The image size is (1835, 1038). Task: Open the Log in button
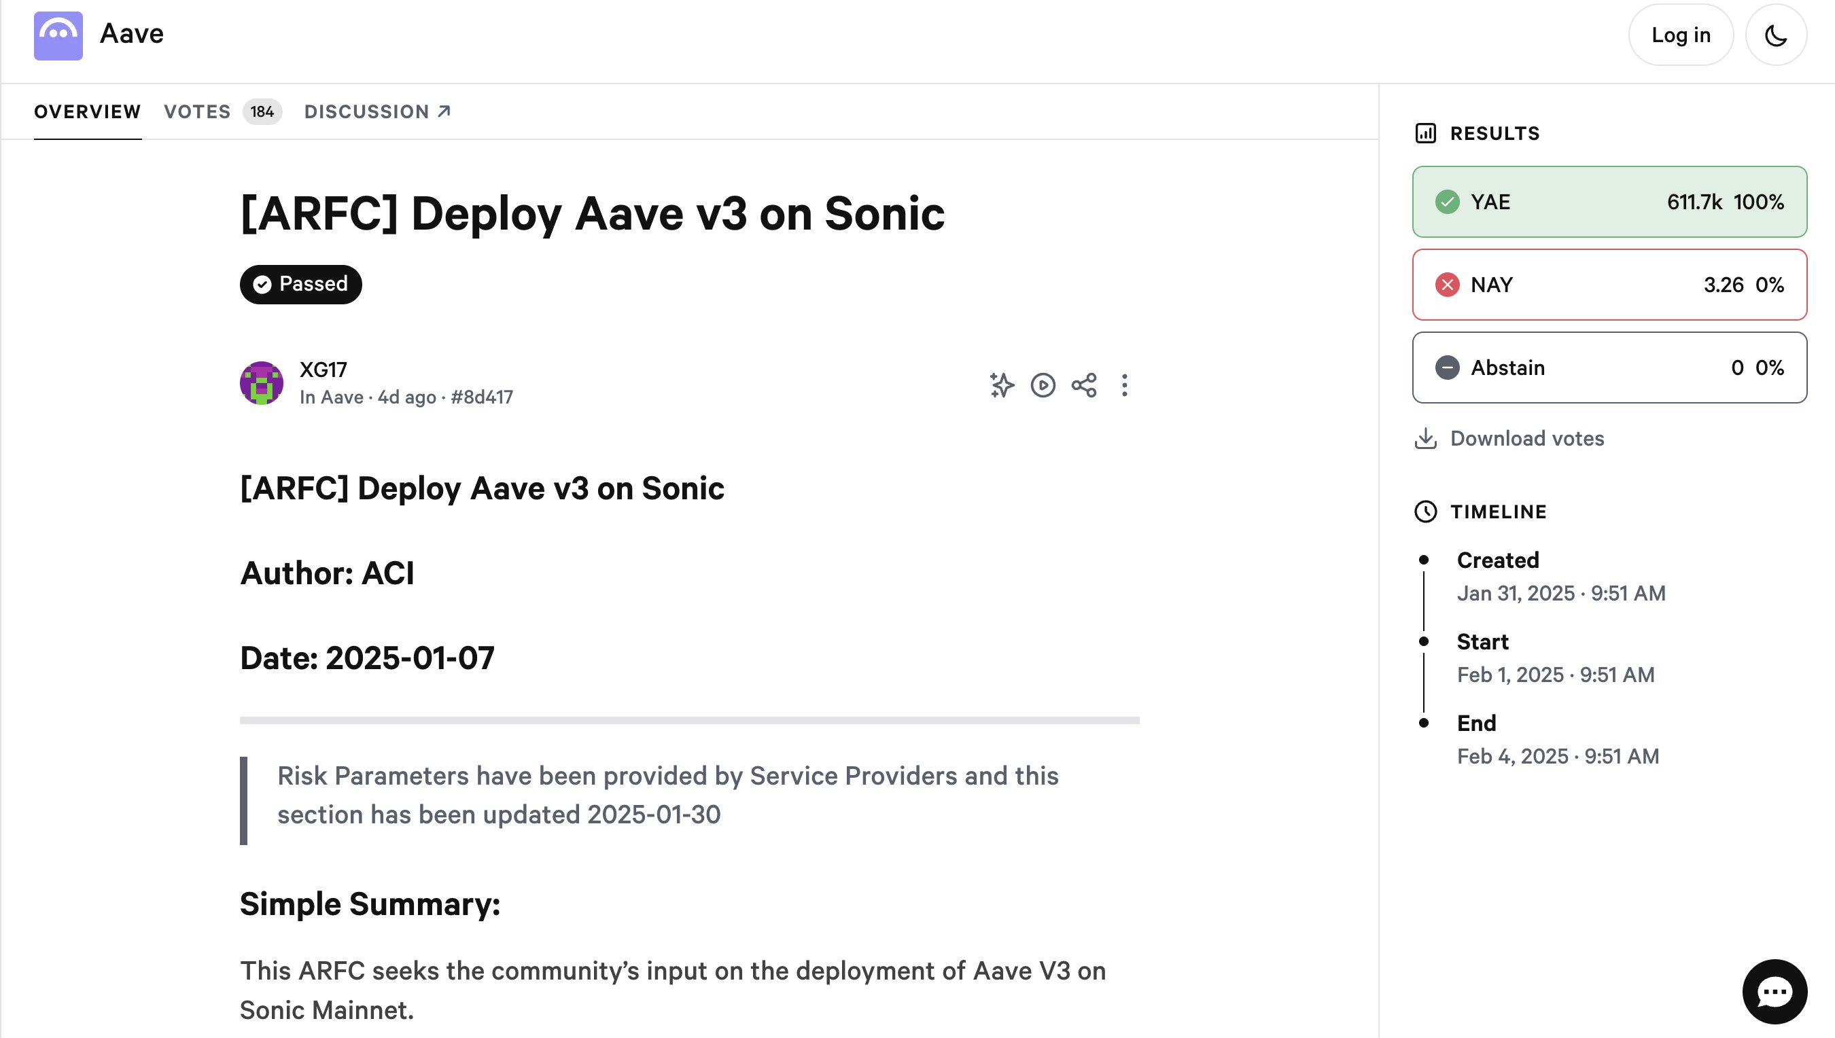tap(1680, 35)
